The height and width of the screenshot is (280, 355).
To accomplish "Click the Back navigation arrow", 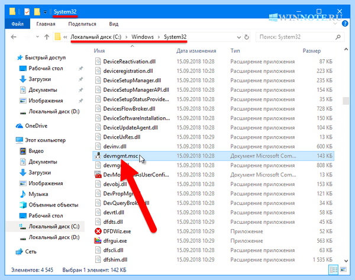I will point(14,37).
